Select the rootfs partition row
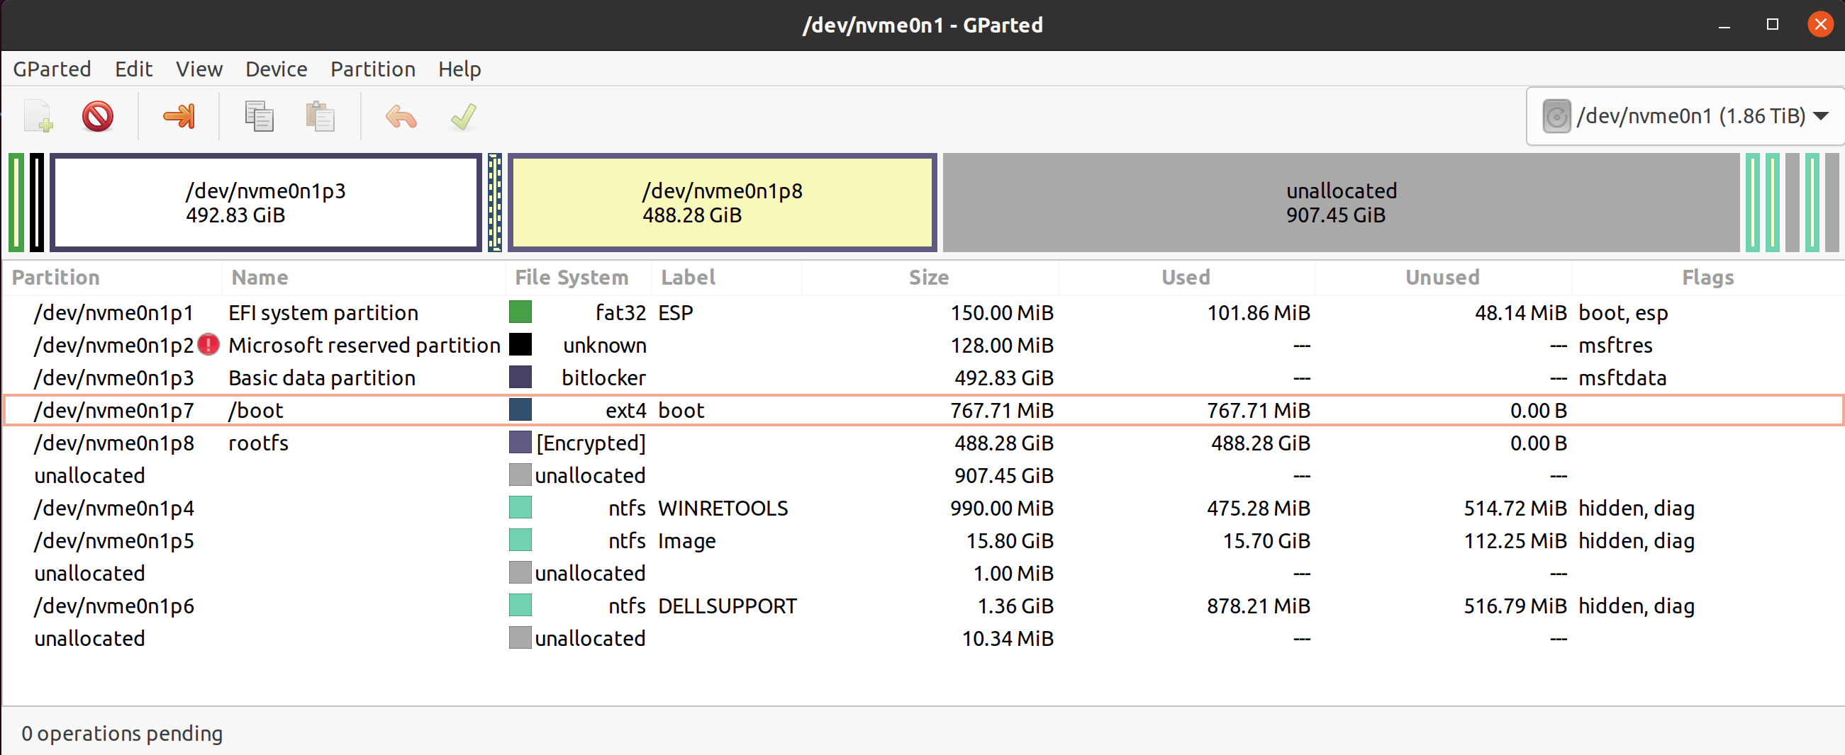Screen dimensions: 1845x755 point(258,443)
